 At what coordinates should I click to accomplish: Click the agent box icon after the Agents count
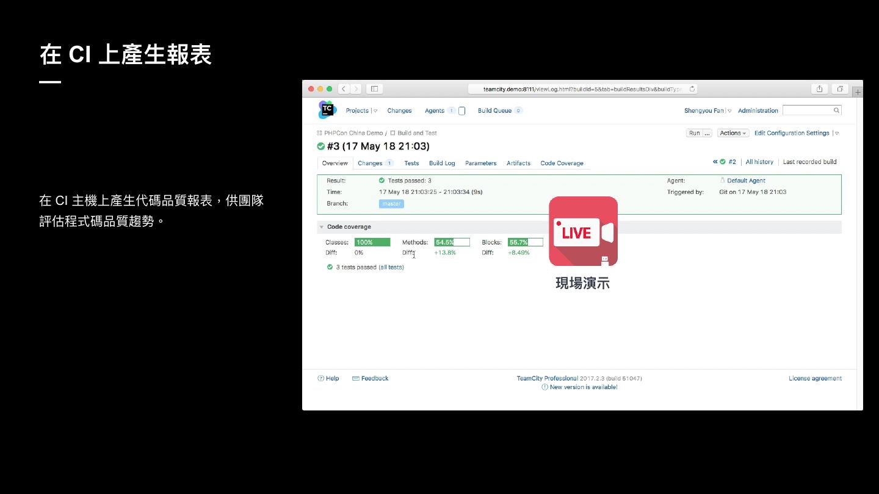[x=462, y=111]
